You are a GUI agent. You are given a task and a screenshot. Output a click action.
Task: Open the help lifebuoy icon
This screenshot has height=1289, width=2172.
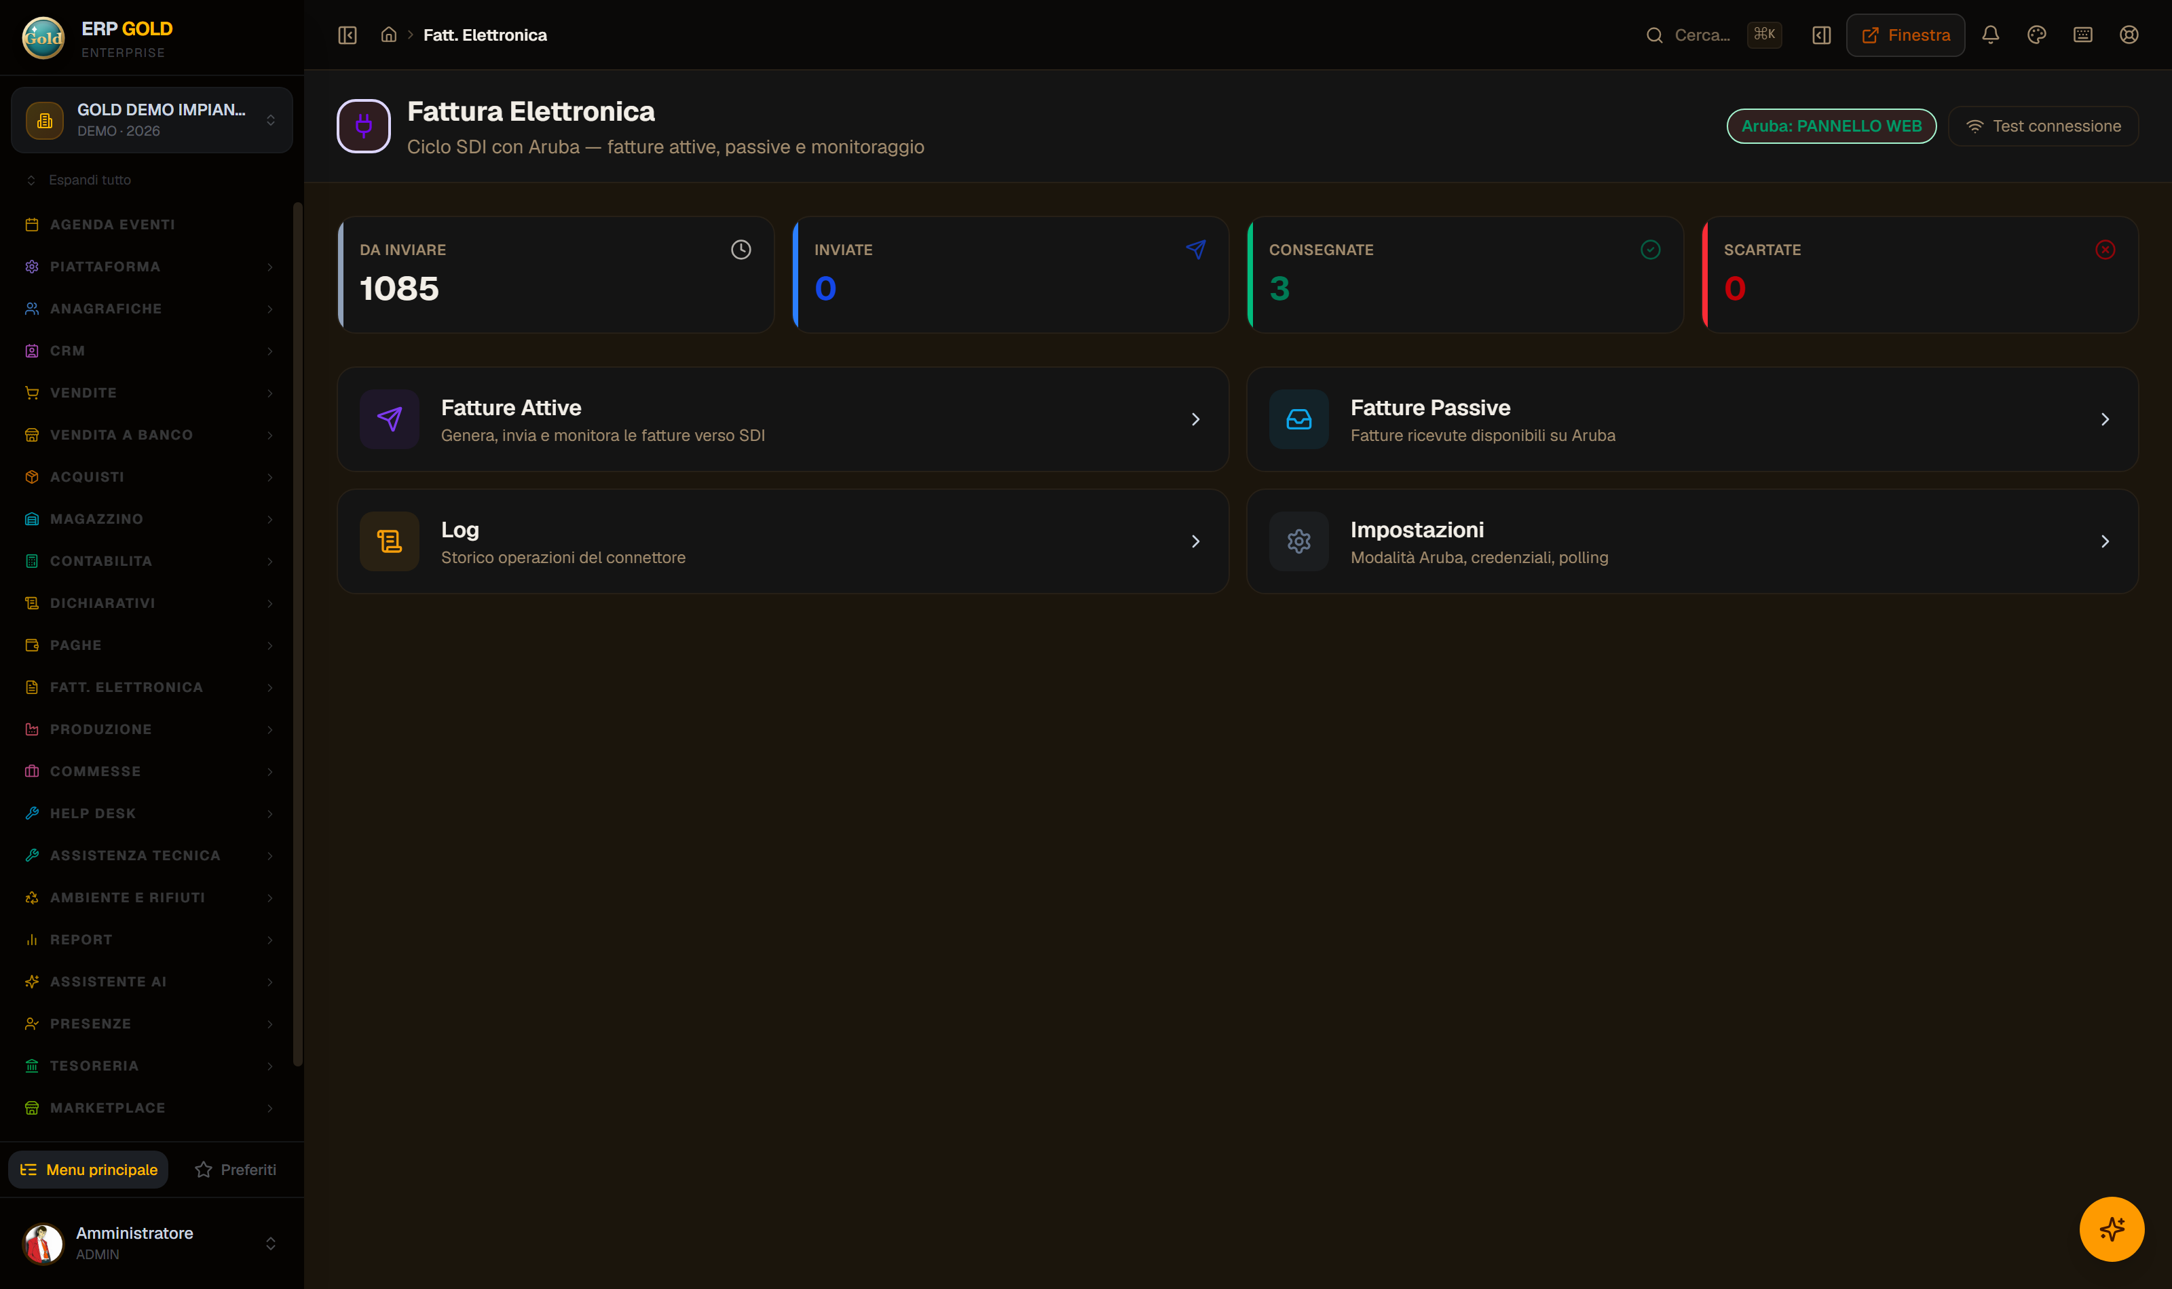[x=2129, y=35]
